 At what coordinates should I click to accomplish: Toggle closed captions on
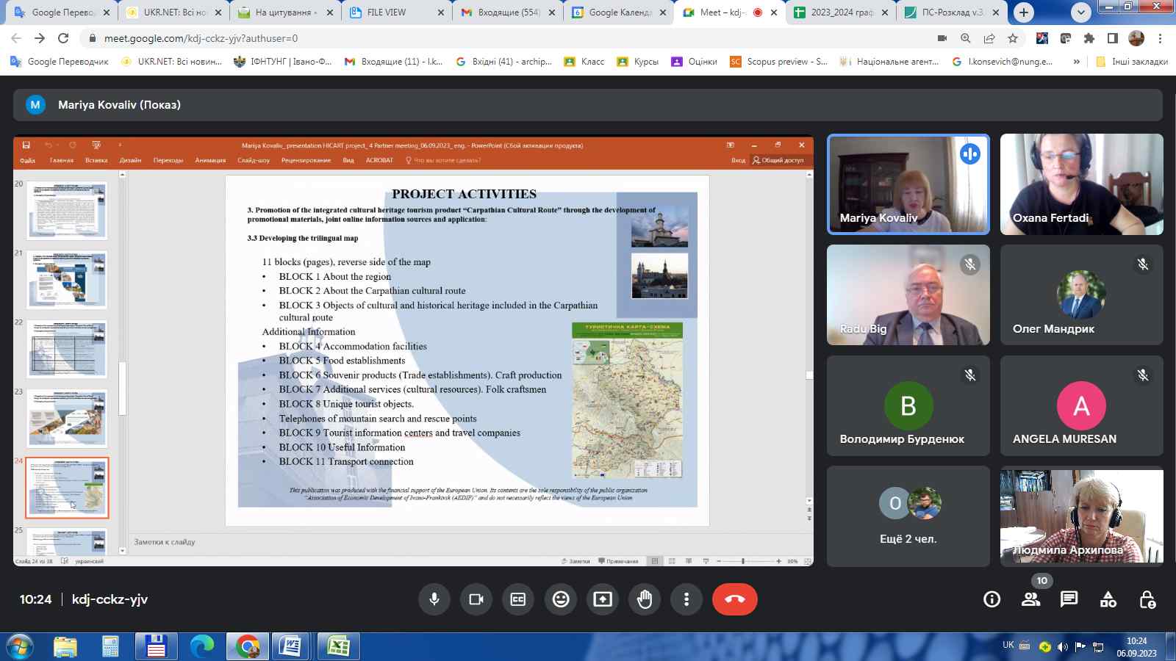point(518,599)
